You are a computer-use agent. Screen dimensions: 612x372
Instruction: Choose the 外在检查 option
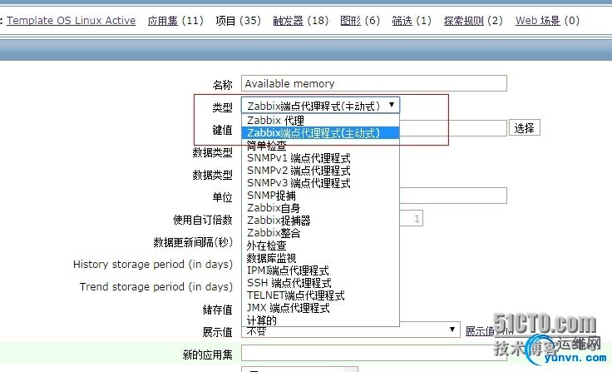tap(320, 246)
